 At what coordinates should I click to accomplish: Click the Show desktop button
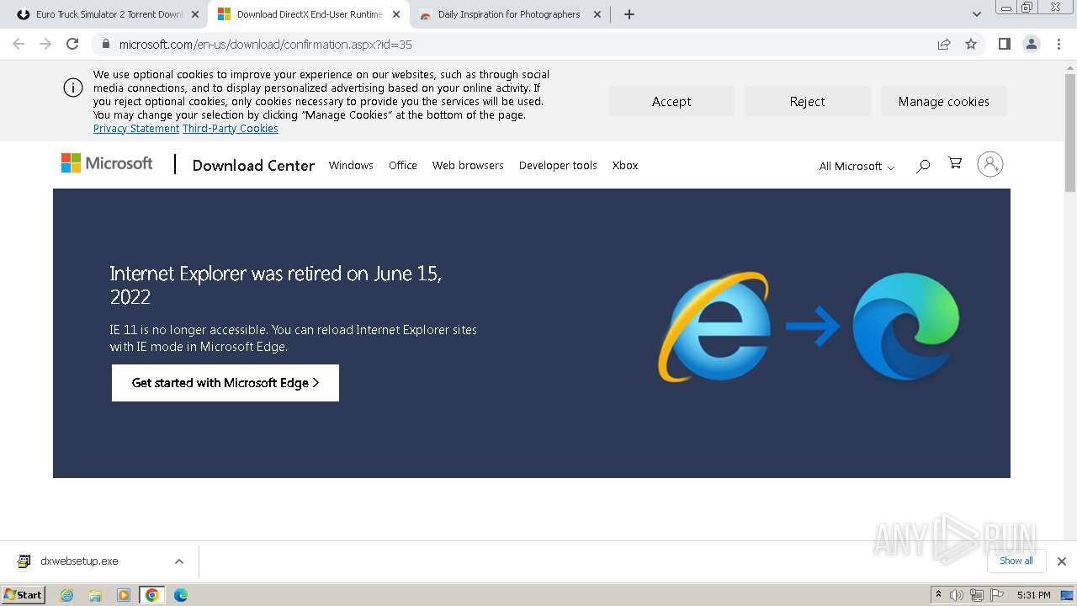coord(1068,595)
